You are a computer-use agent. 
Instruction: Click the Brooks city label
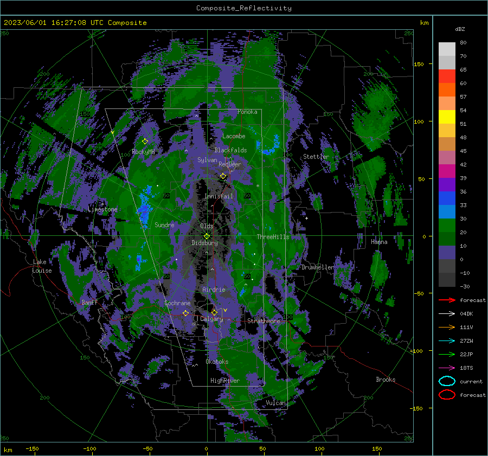386,380
